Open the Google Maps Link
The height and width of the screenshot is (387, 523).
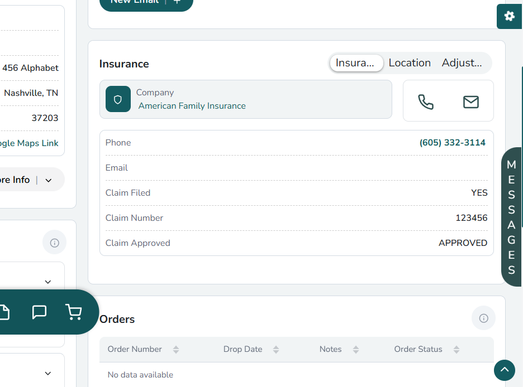[28, 143]
